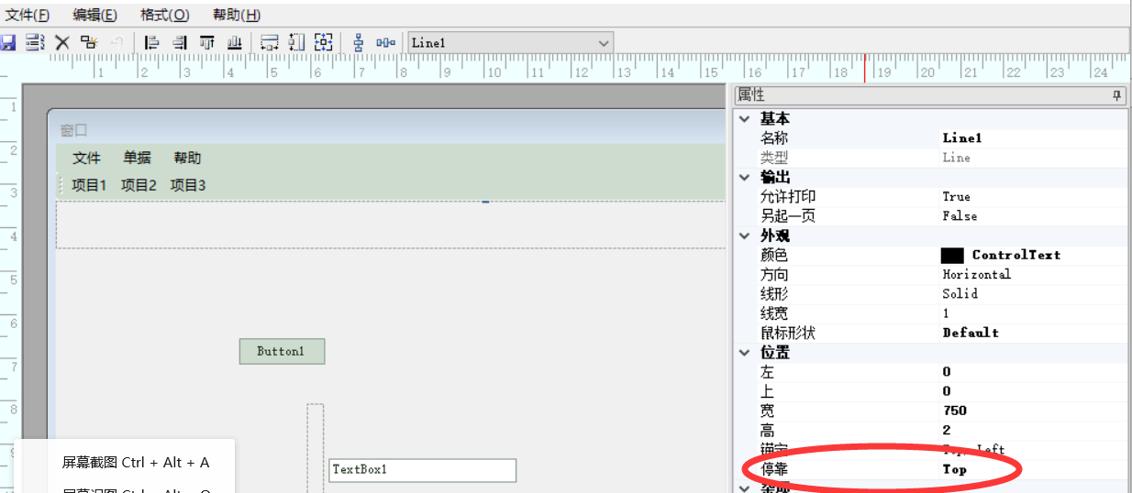Click the align left edges icon

[x=152, y=42]
